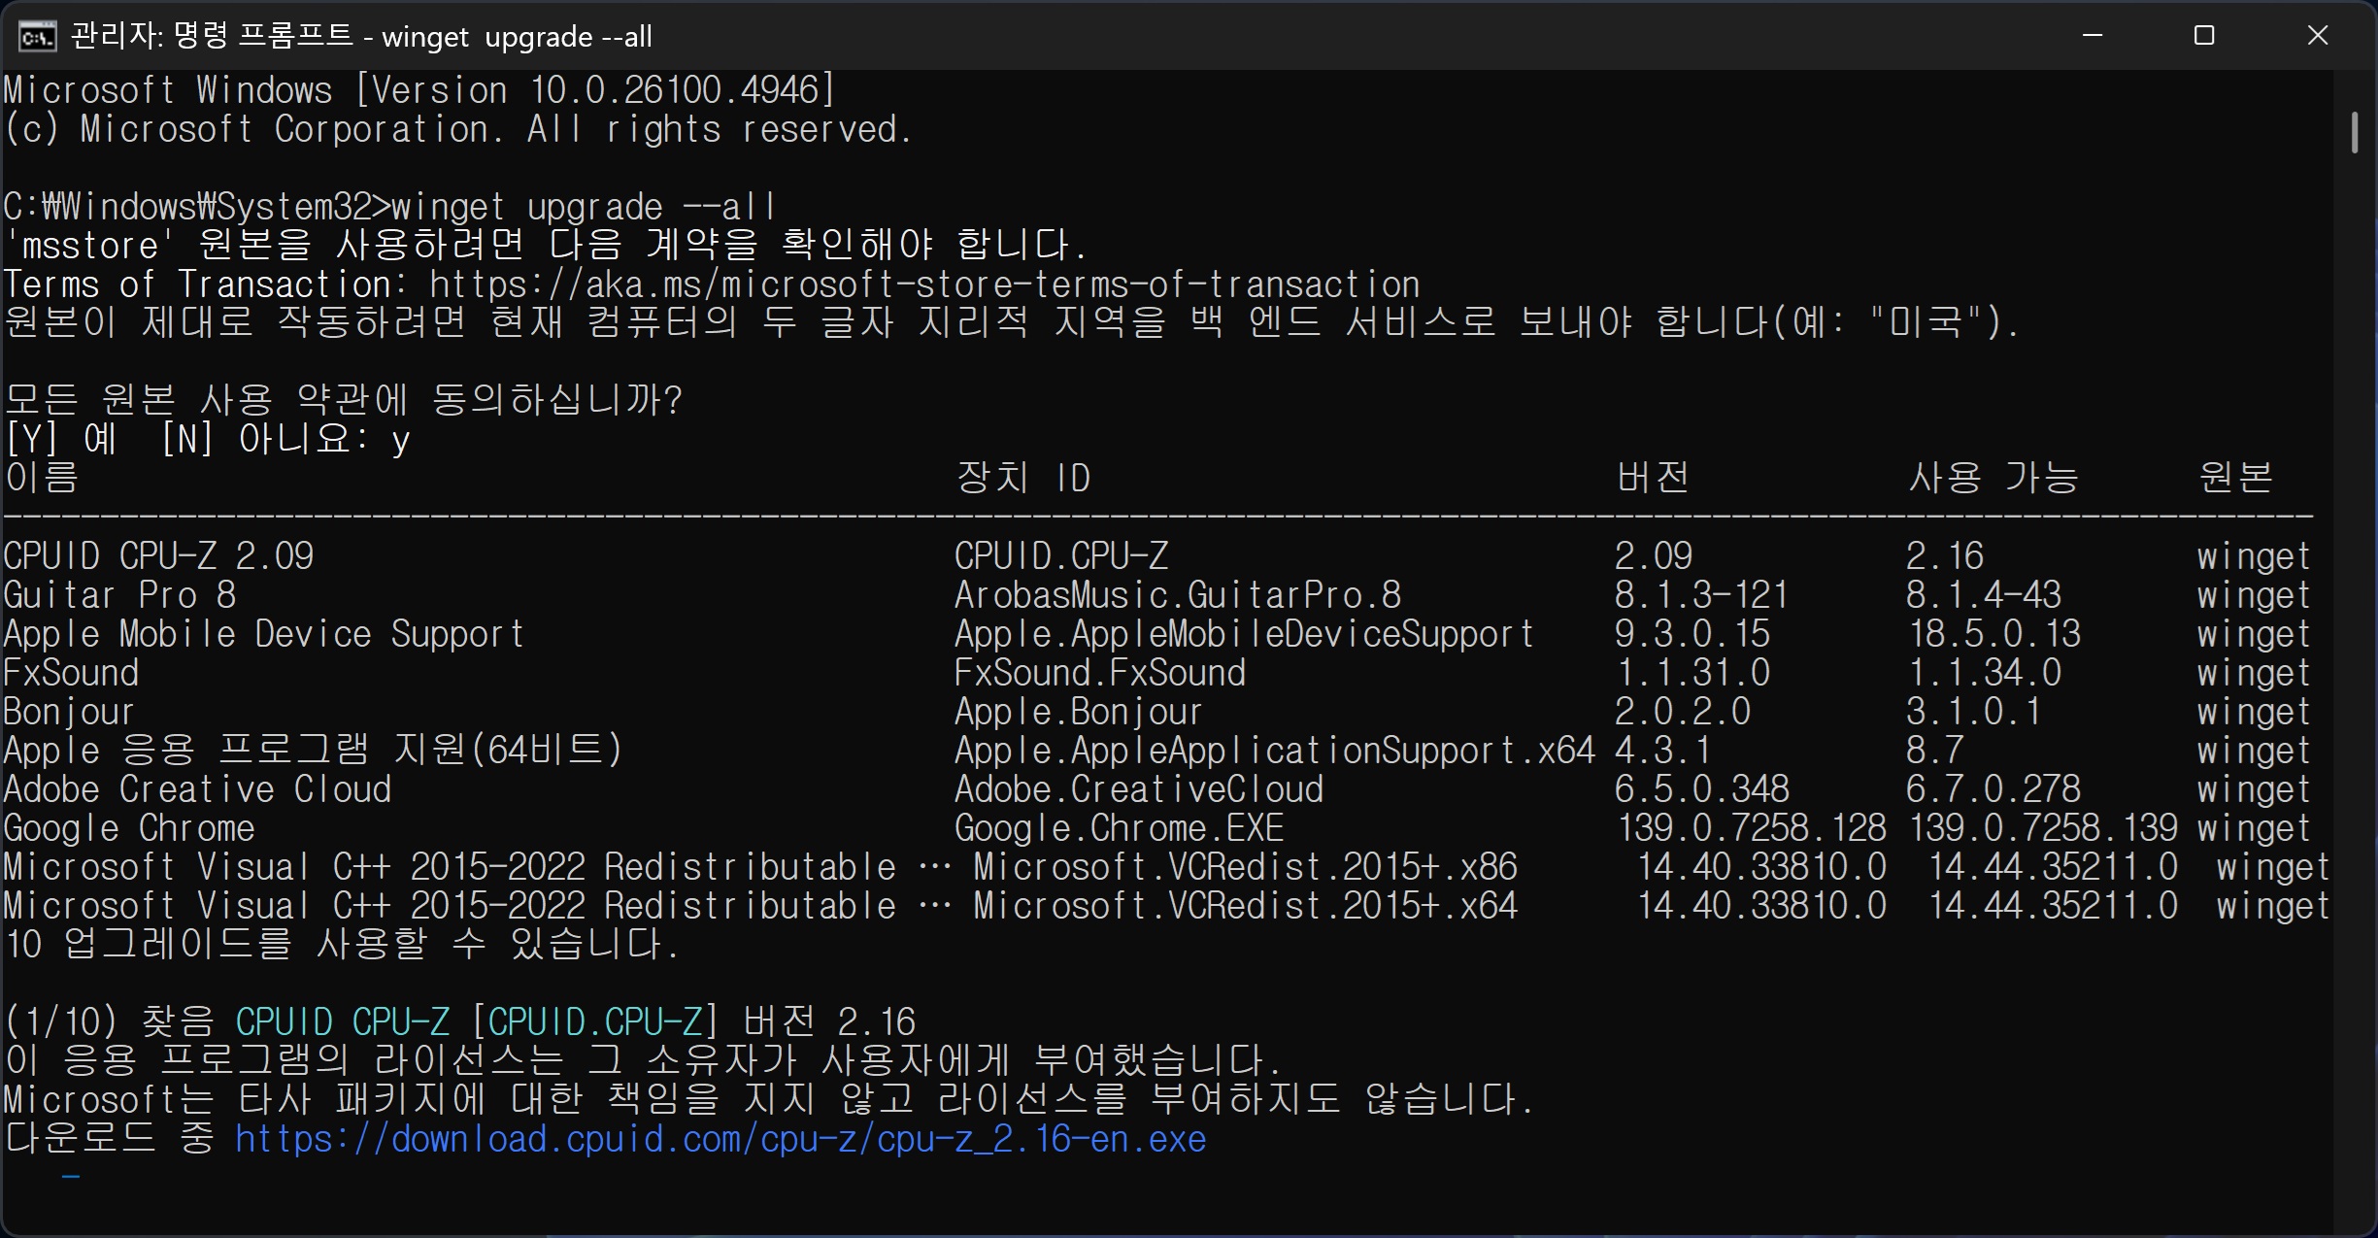Minimize the command prompt window

(x=2093, y=36)
